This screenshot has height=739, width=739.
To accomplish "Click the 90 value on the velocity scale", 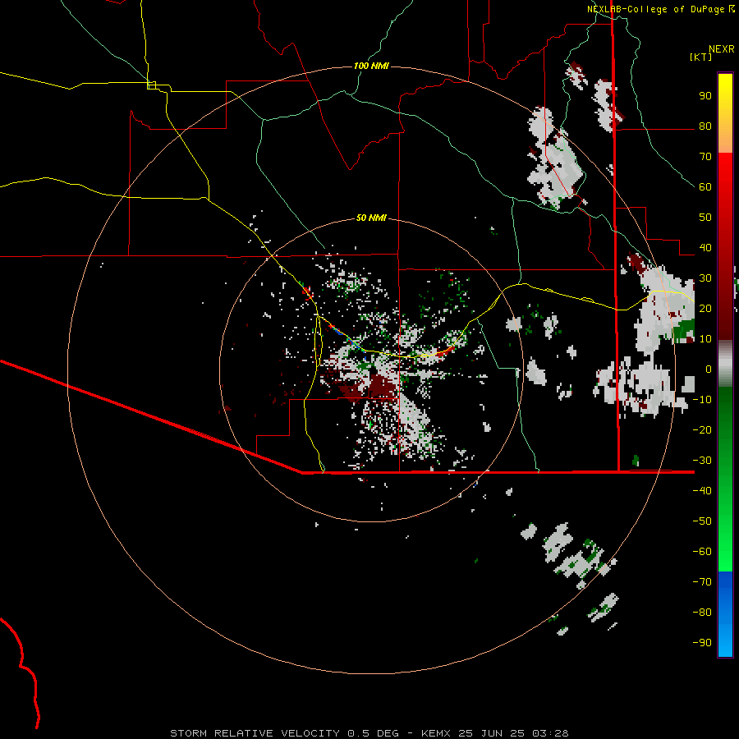I will 705,96.
